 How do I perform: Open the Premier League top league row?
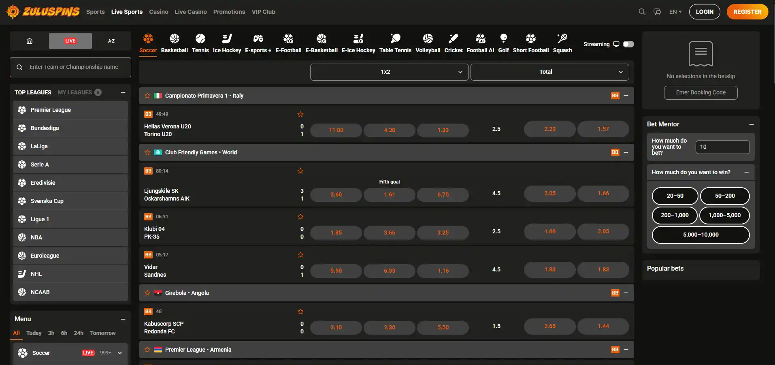click(70, 110)
